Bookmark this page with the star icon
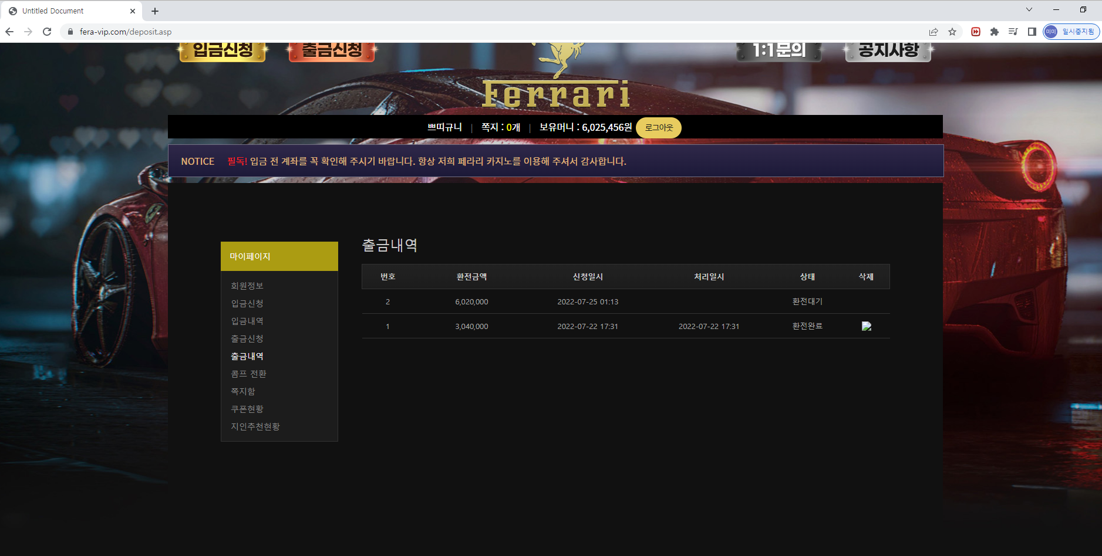The height and width of the screenshot is (556, 1102). tap(952, 32)
